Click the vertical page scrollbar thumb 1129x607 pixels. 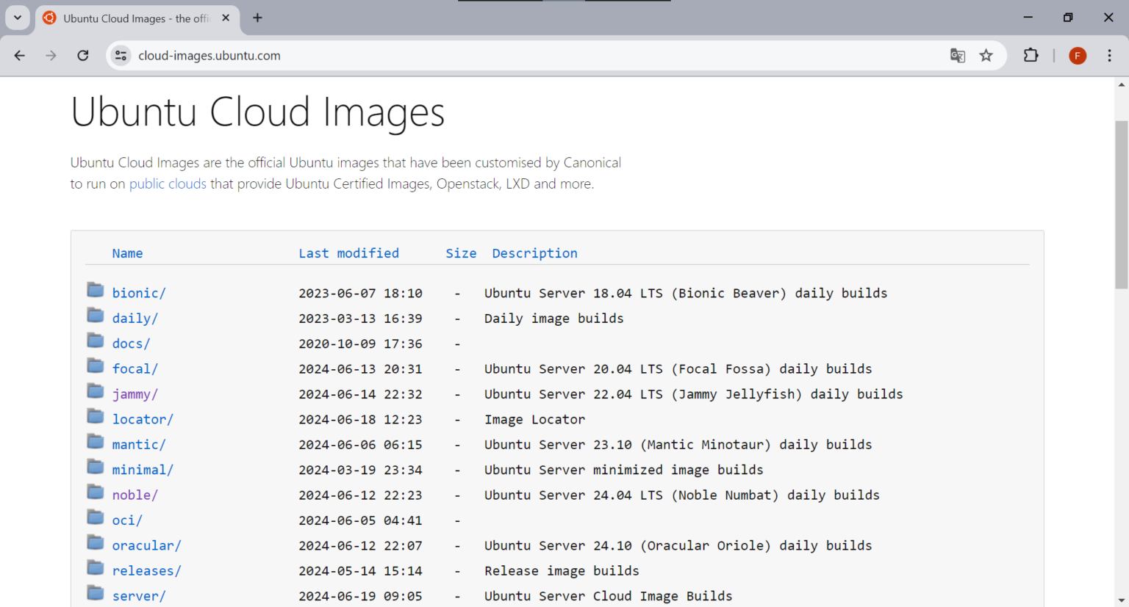click(1121, 205)
